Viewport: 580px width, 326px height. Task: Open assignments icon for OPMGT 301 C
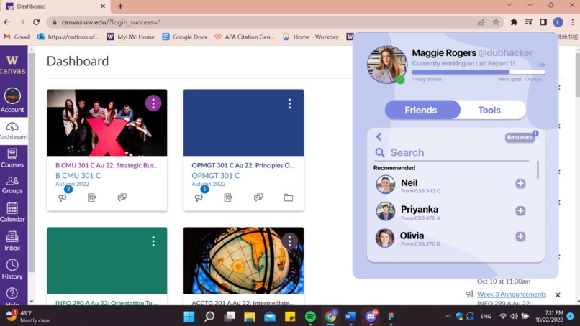point(228,197)
